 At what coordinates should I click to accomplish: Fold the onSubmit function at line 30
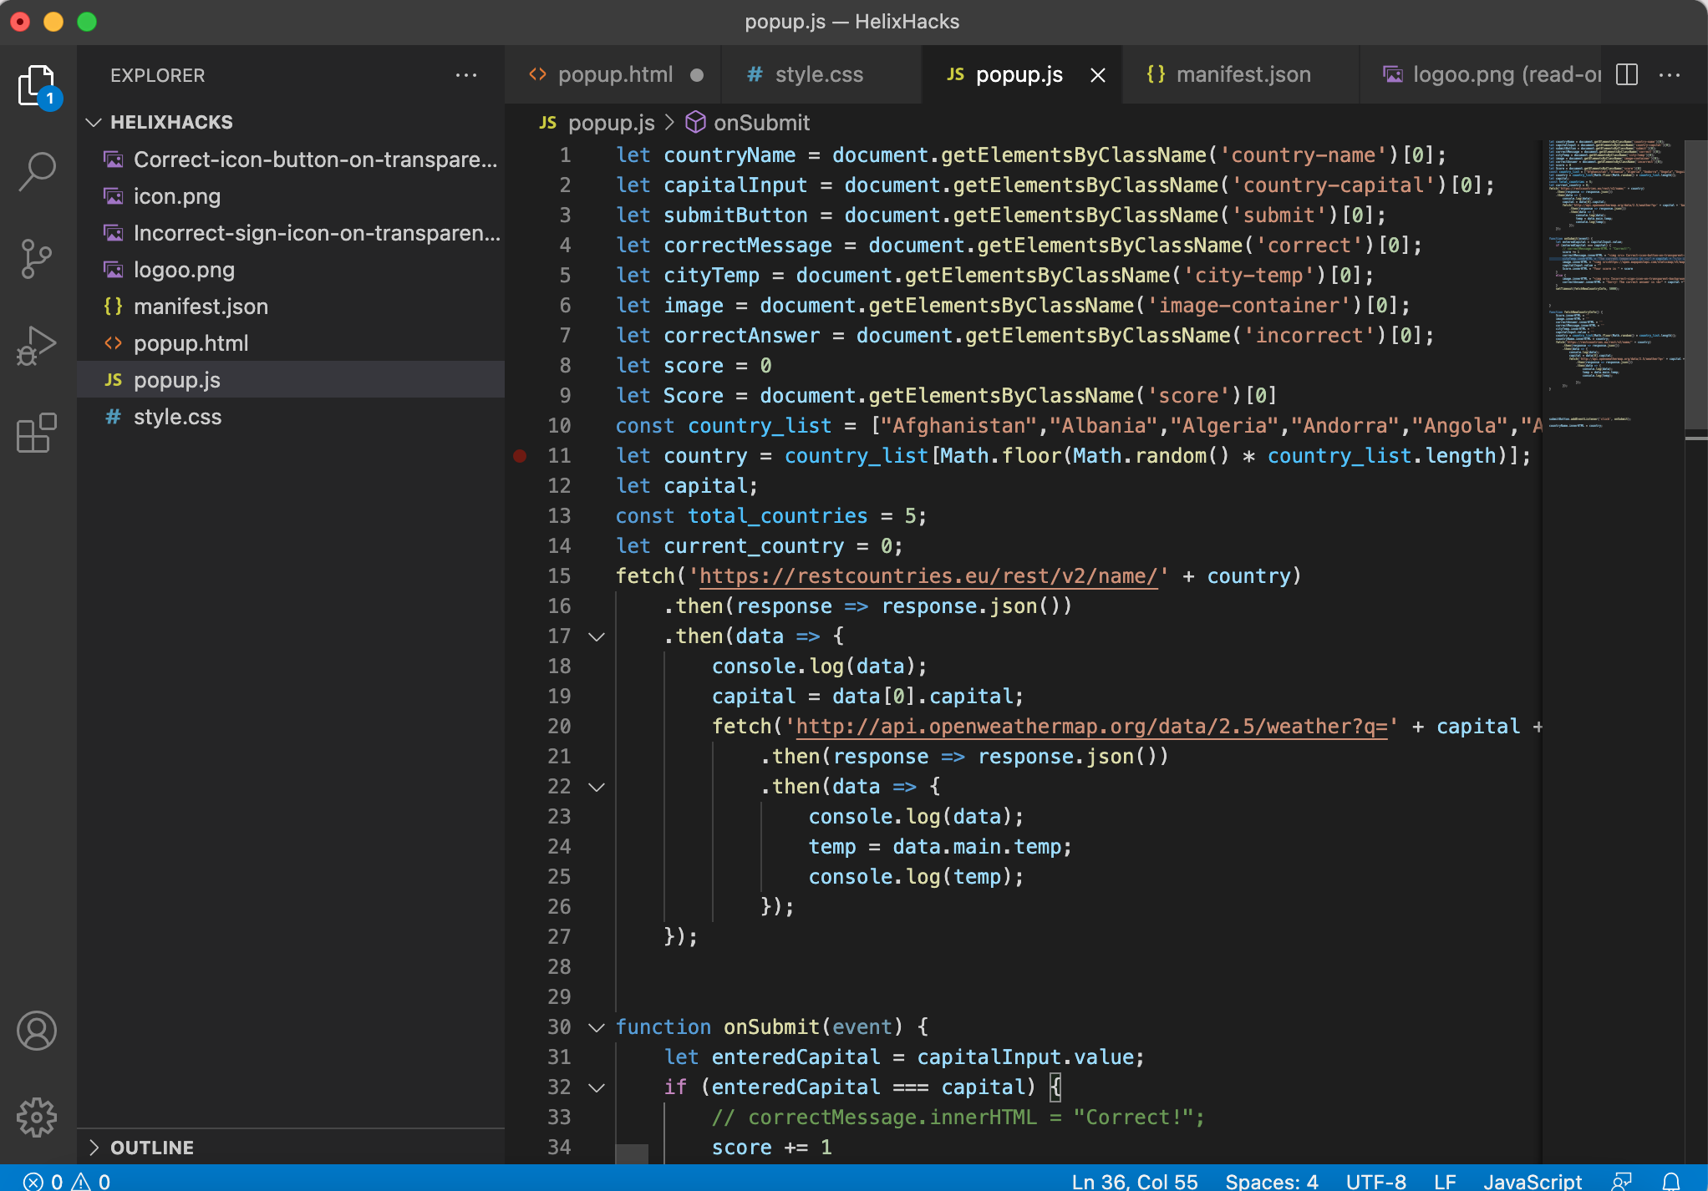click(x=597, y=1027)
